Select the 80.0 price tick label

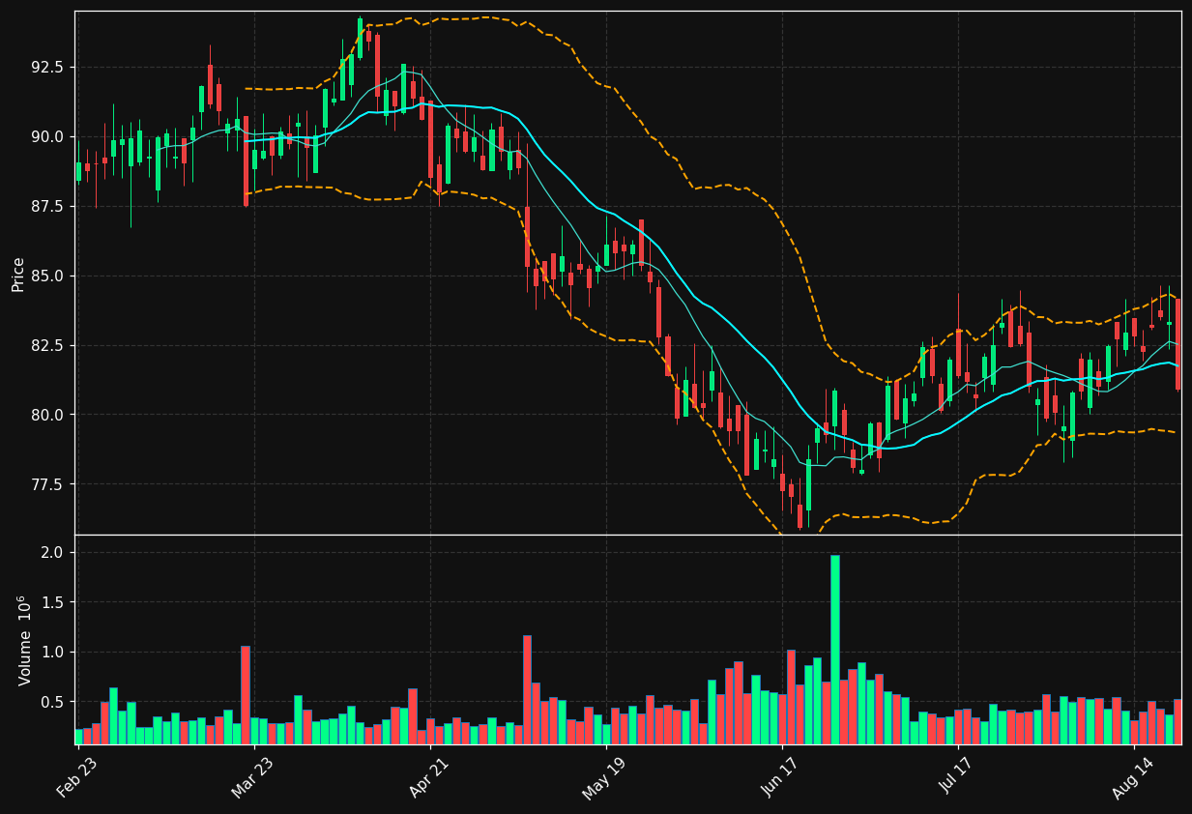(x=46, y=416)
